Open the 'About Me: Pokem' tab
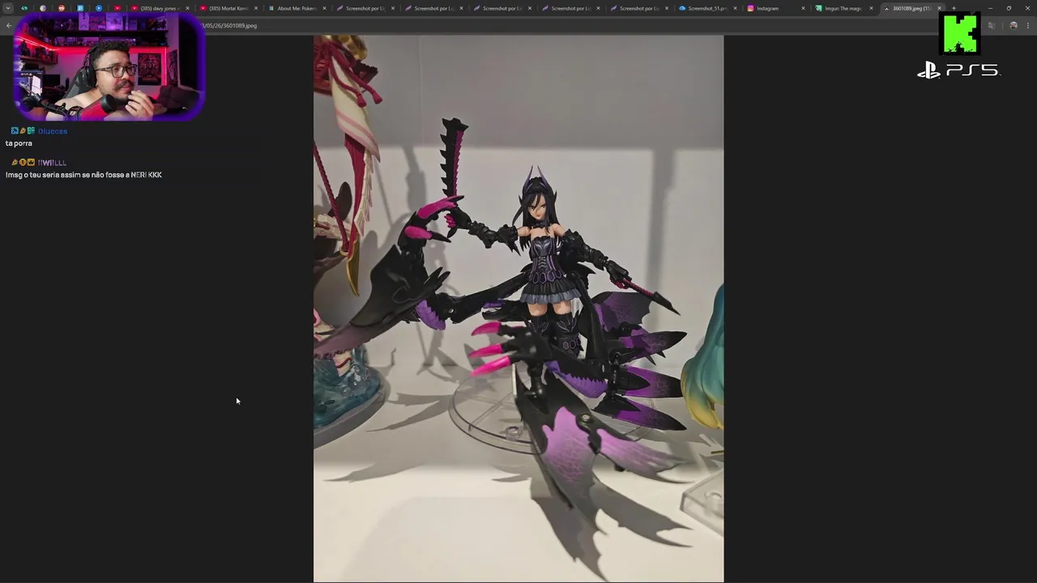Image resolution: width=1037 pixels, height=583 pixels. (296, 8)
